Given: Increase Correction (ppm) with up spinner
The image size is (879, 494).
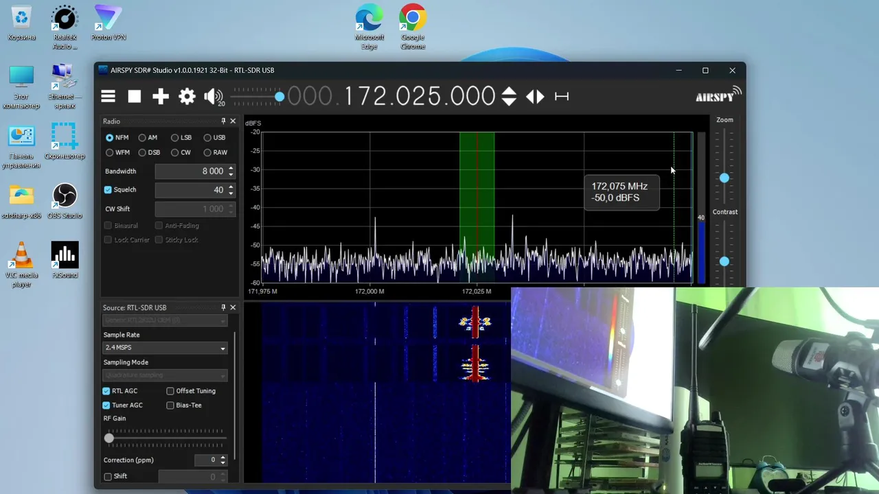Looking at the screenshot, I should tap(222, 457).
